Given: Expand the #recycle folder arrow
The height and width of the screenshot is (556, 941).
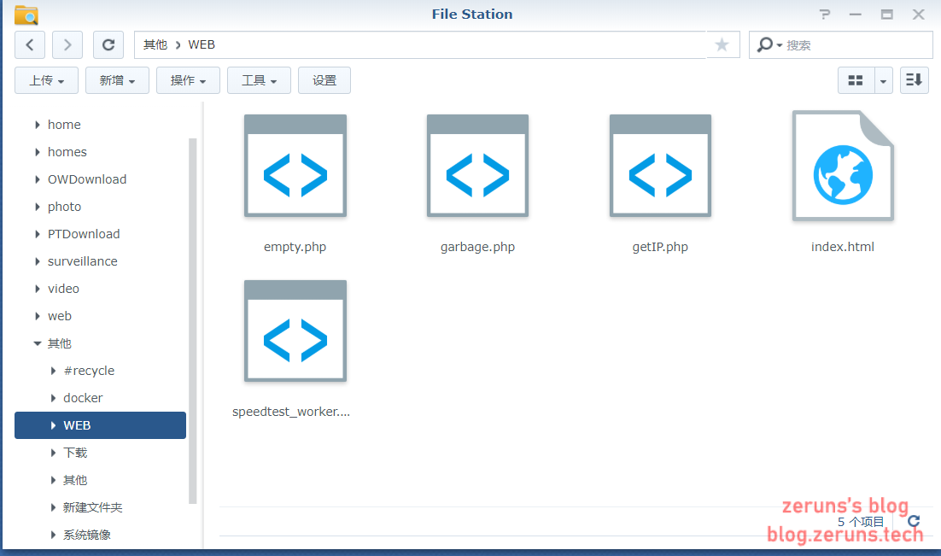Looking at the screenshot, I should [53, 371].
